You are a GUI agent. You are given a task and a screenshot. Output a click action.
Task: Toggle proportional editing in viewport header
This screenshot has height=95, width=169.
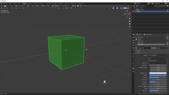[71, 8]
